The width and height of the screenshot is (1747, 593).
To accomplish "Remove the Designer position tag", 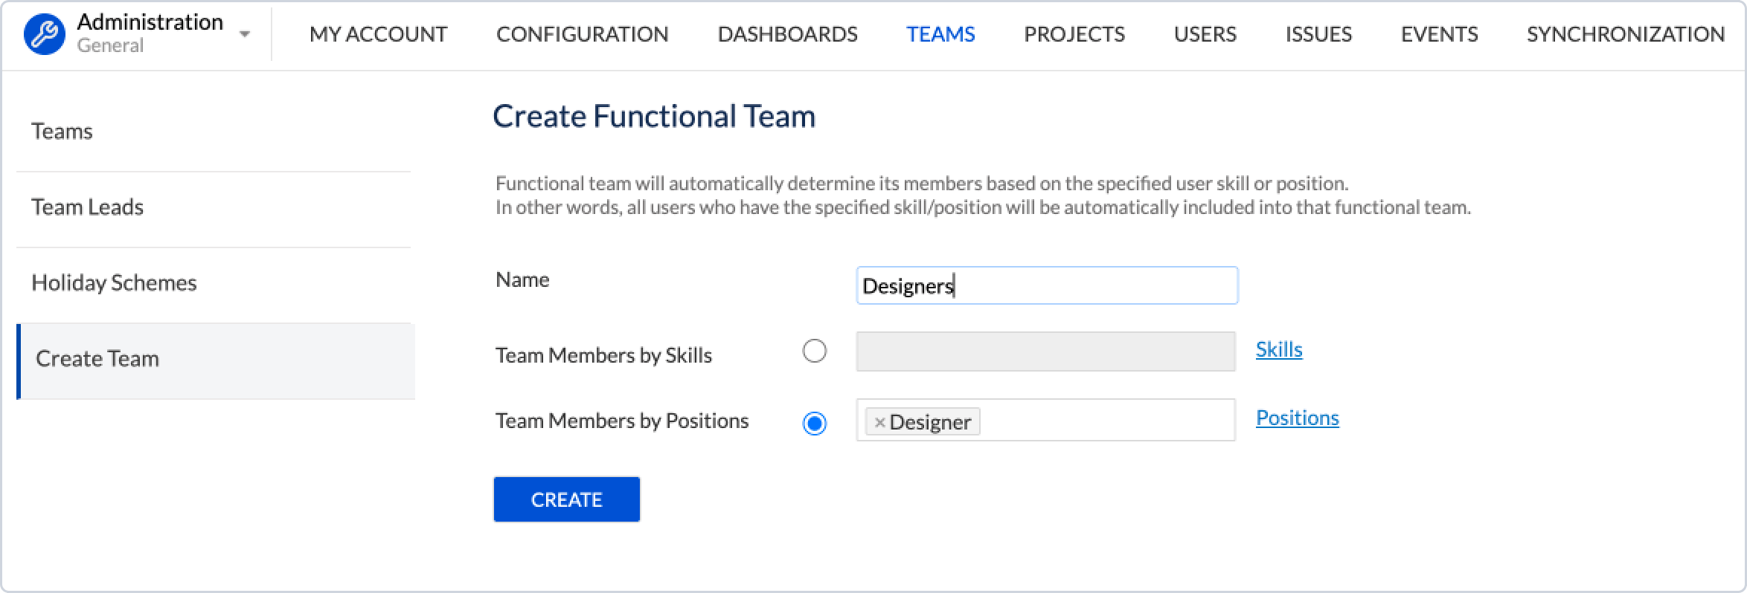I will point(879,422).
